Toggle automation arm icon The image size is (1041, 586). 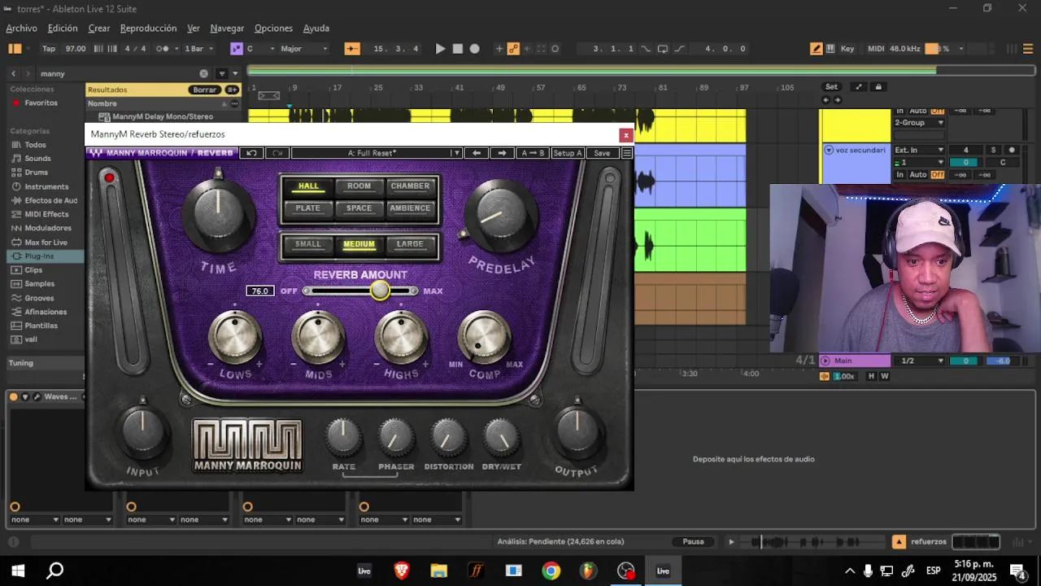[513, 49]
